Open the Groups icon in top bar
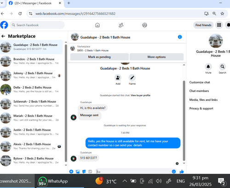The height and width of the screenshot is (188, 230). coord(144,25)
